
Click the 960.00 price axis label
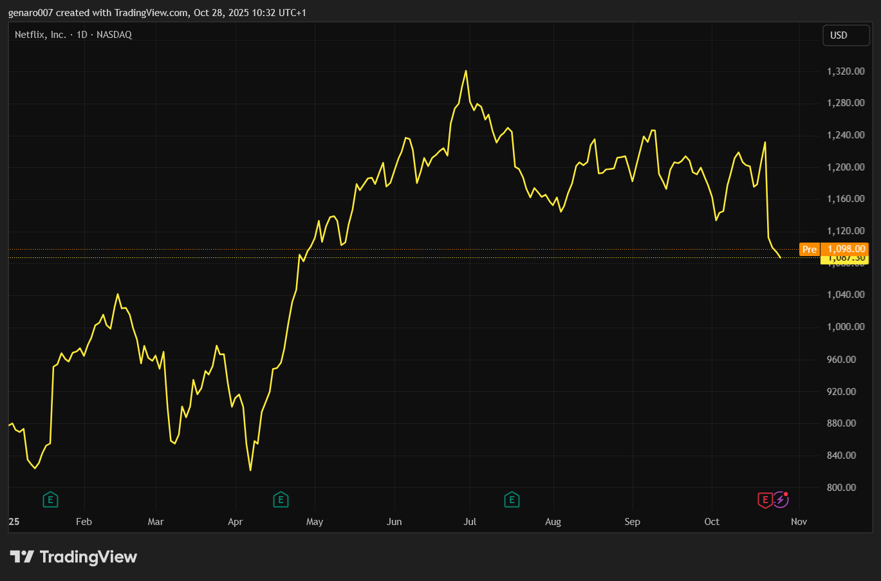pos(842,359)
